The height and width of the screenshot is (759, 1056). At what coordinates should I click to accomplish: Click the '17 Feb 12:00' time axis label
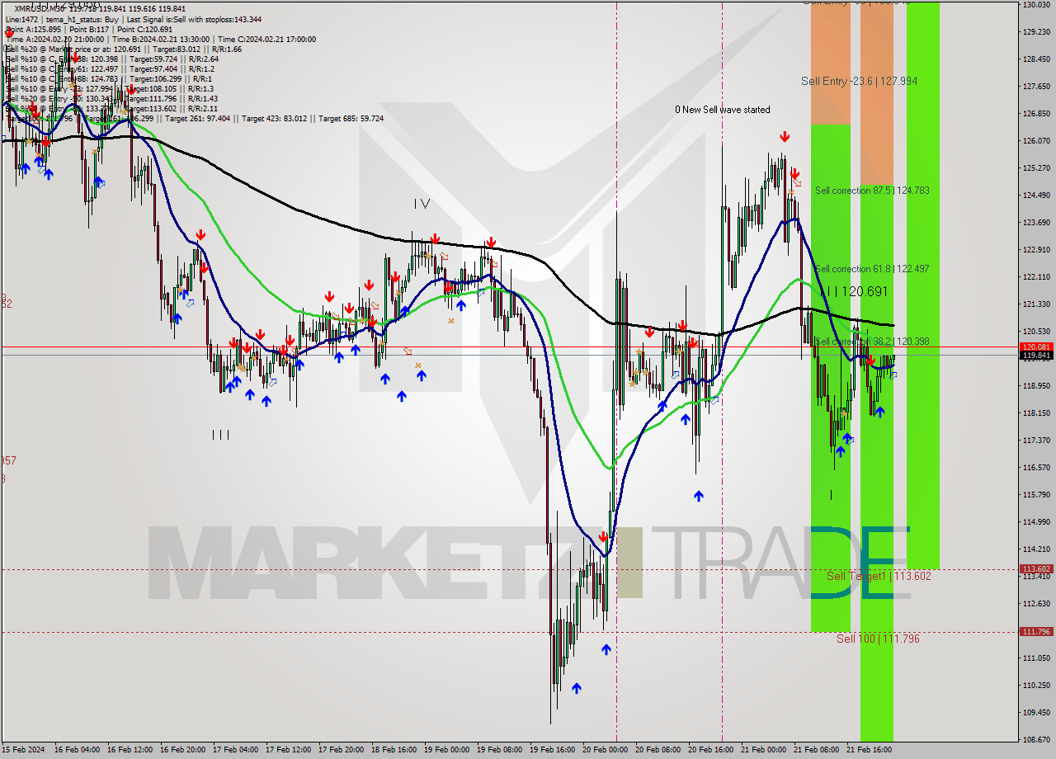click(288, 750)
